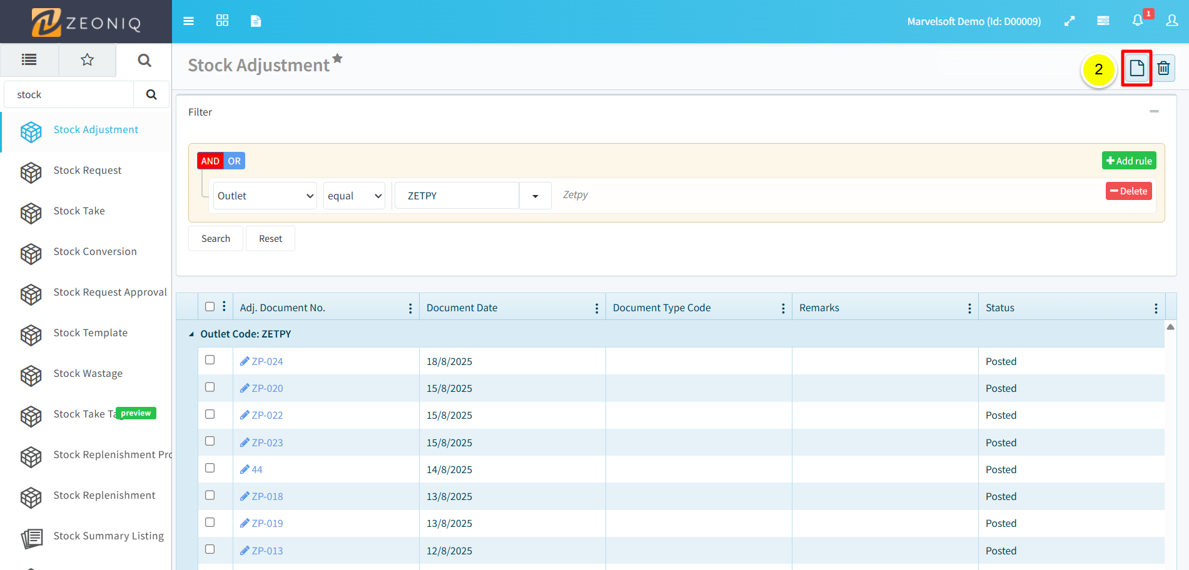Viewport: 1189px width, 570px height.
Task: Open Stock Take in the sidebar
Action: pos(79,211)
